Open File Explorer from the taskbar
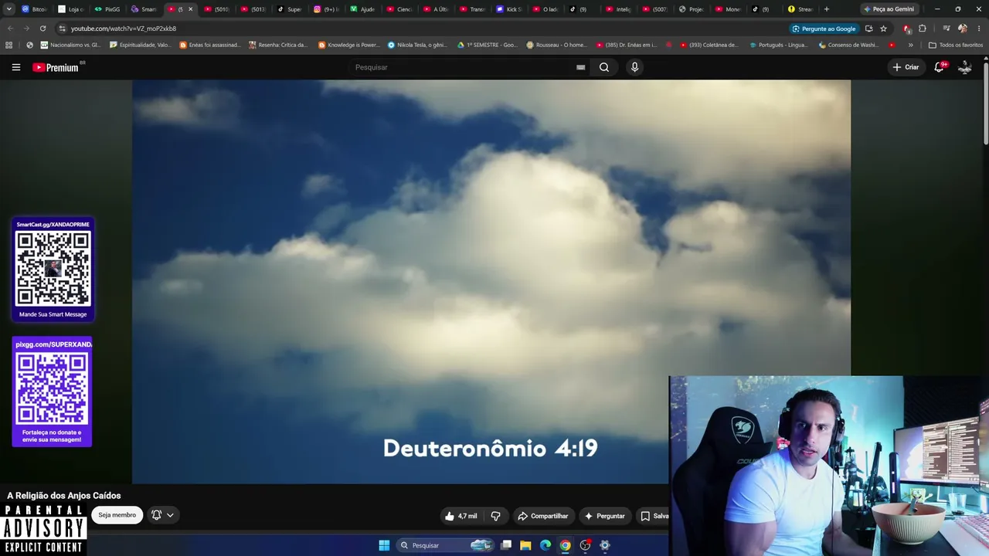The image size is (989, 556). click(525, 545)
